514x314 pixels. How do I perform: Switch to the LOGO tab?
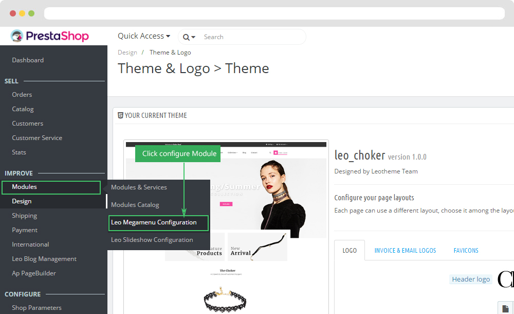(350, 250)
